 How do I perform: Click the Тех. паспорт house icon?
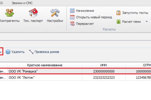pos(33,13)
